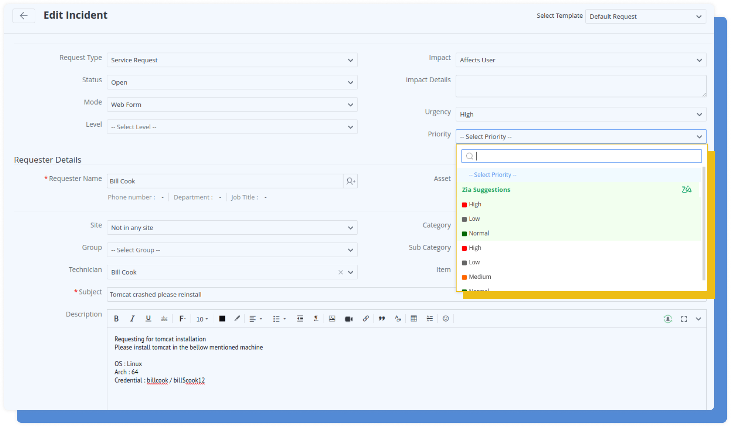Open the font color black swatch
The height and width of the screenshot is (427, 731).
(x=222, y=319)
